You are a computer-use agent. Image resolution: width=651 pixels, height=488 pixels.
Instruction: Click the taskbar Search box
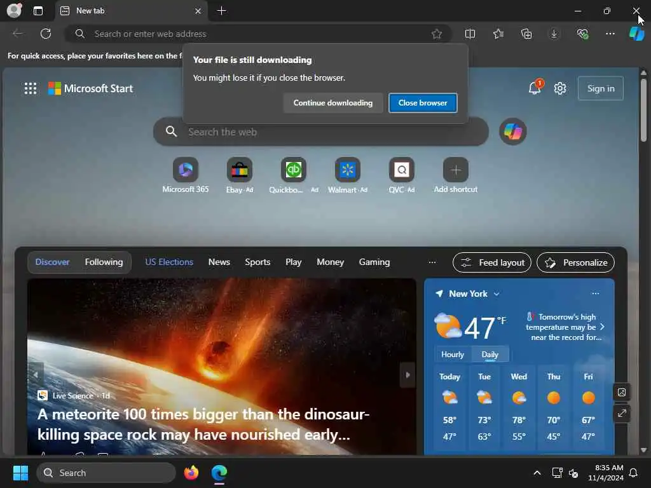point(106,473)
